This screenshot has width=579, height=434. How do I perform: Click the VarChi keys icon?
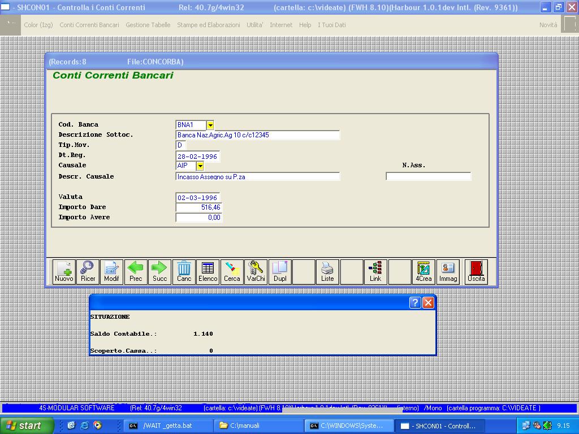256,272
